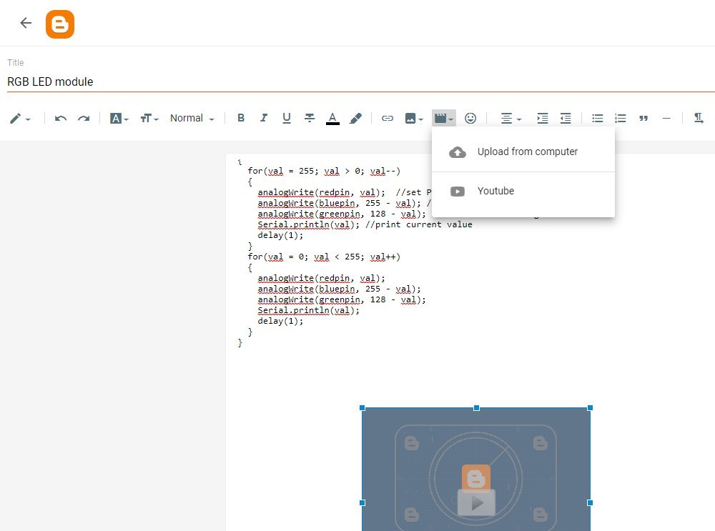Image resolution: width=715 pixels, height=531 pixels.
Task: Undo the last edit
Action: [x=61, y=119]
